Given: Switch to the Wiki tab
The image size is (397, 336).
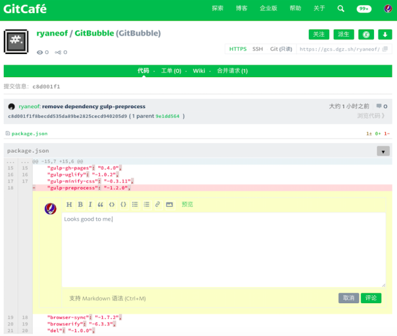Looking at the screenshot, I should pyautogui.click(x=198, y=71).
